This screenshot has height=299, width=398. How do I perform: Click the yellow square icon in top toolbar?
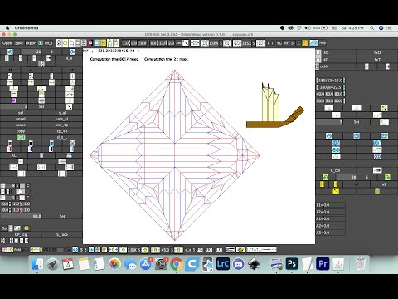point(65,43)
